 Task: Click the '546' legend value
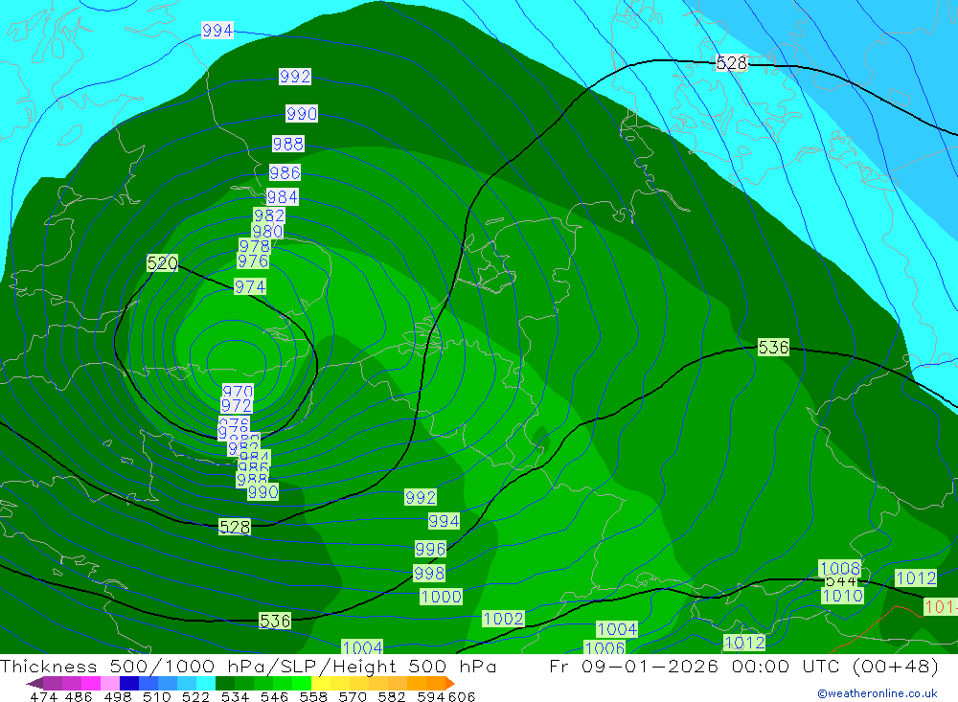click(274, 696)
